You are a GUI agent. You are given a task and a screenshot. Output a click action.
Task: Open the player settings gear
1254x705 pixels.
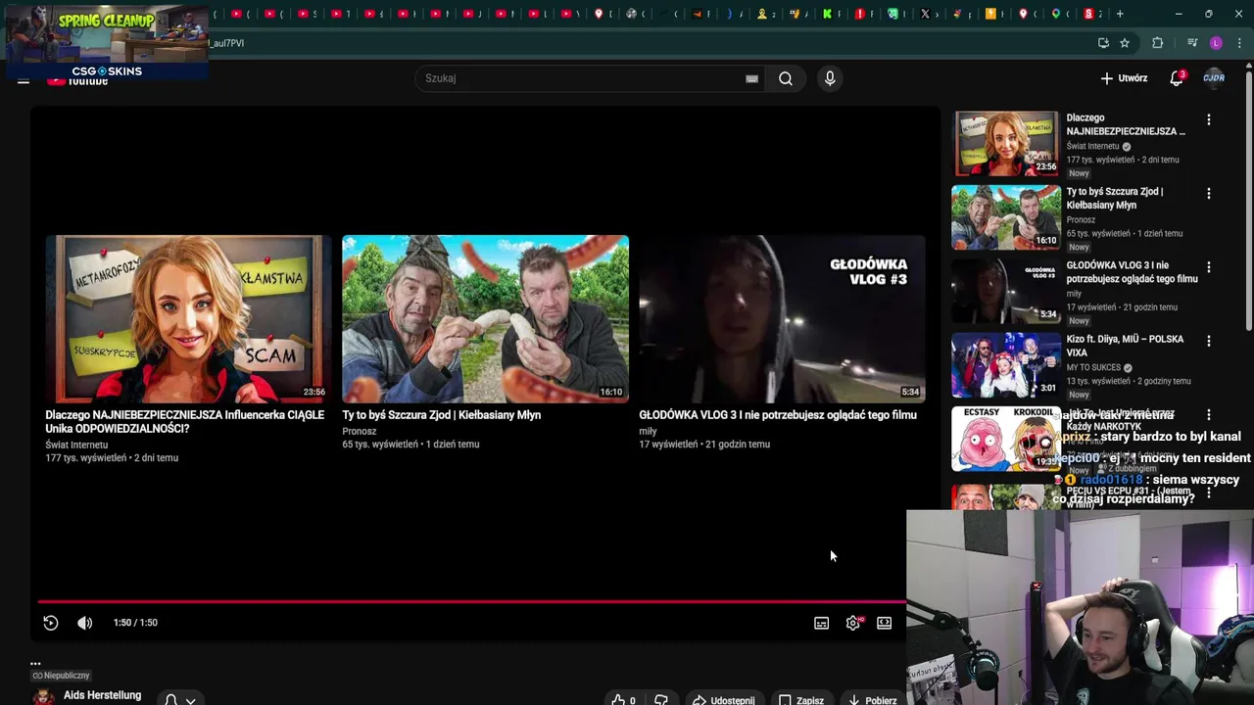pos(853,623)
